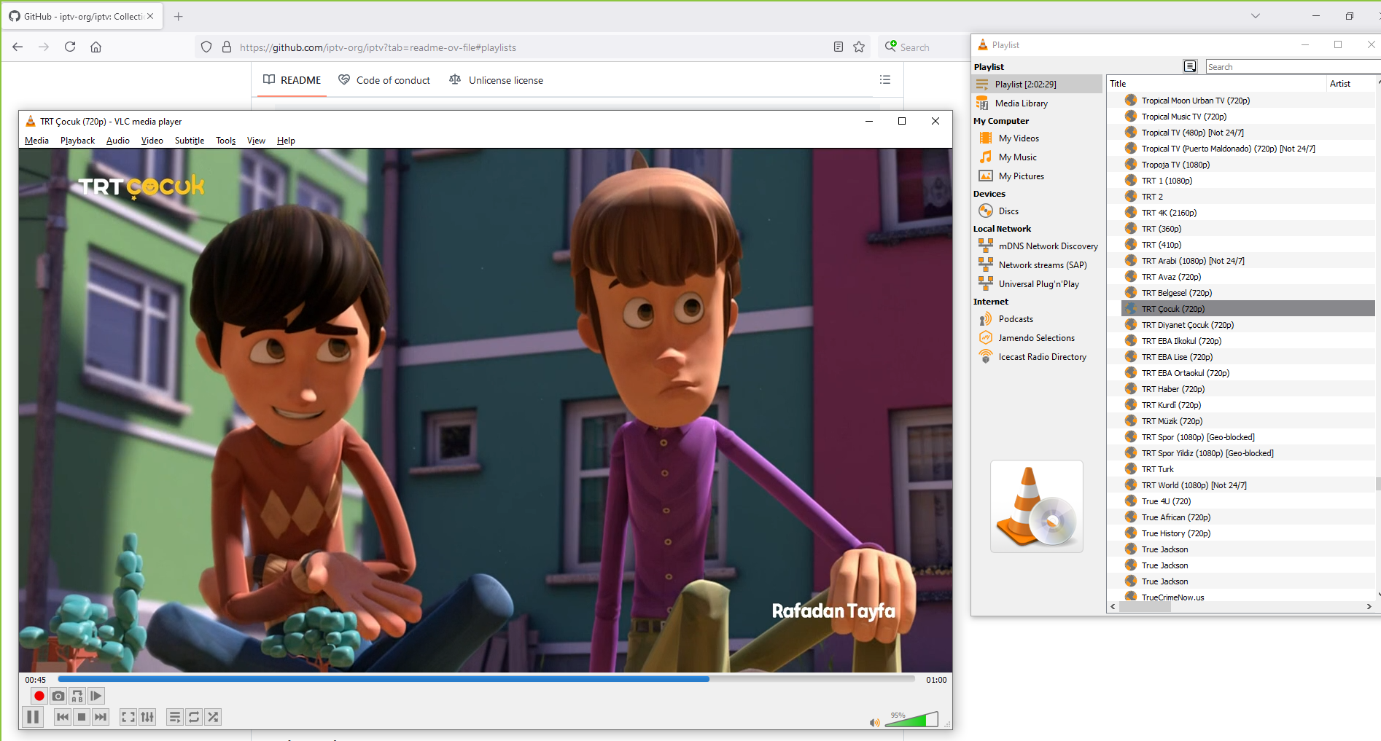Image resolution: width=1381 pixels, height=741 pixels.
Task: Stop playback in VLC
Action: [82, 717]
